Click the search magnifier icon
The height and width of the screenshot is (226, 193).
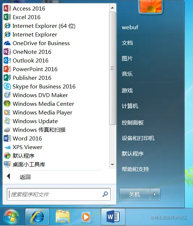(x=105, y=194)
